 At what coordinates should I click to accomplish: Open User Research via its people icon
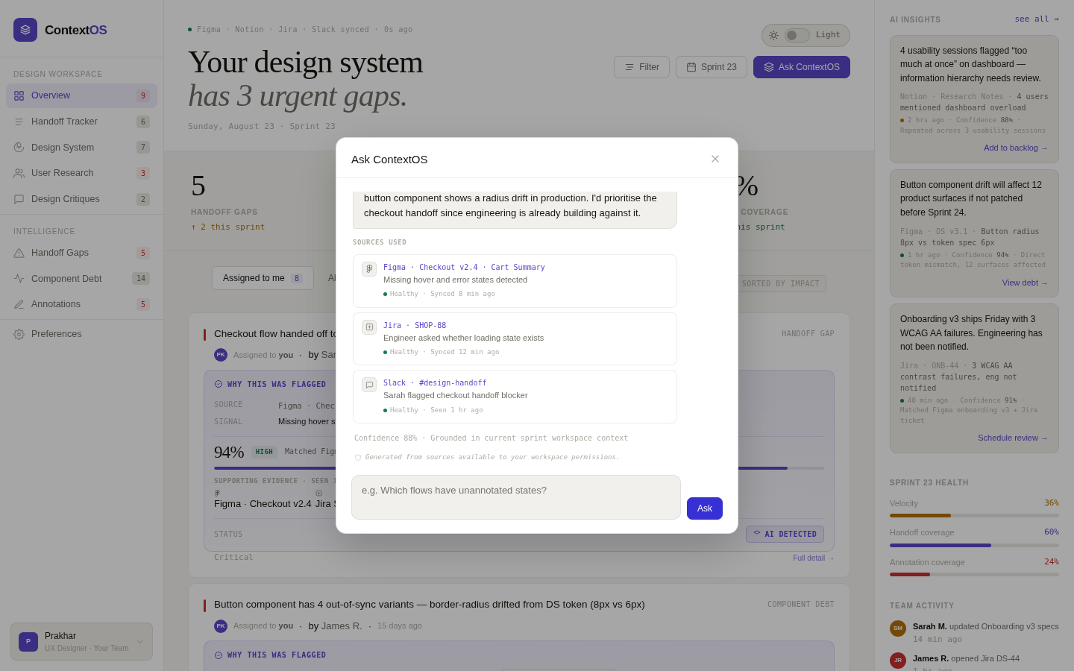tap(19, 173)
